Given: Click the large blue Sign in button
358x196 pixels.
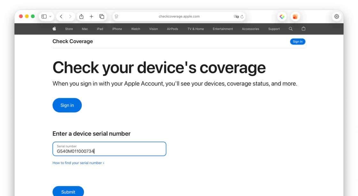Looking at the screenshot, I should pos(67,105).
